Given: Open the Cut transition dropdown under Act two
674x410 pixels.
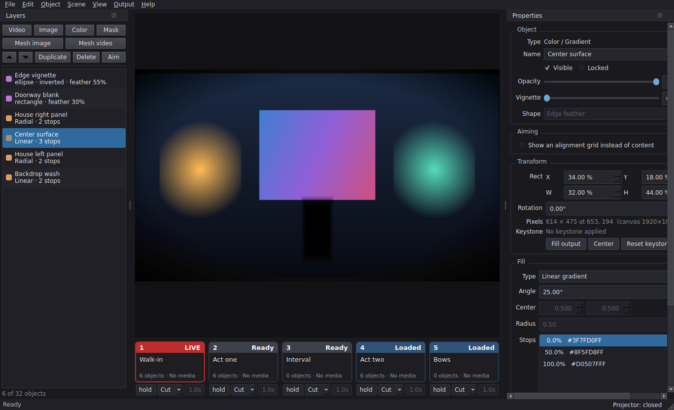Looking at the screenshot, I should point(391,389).
